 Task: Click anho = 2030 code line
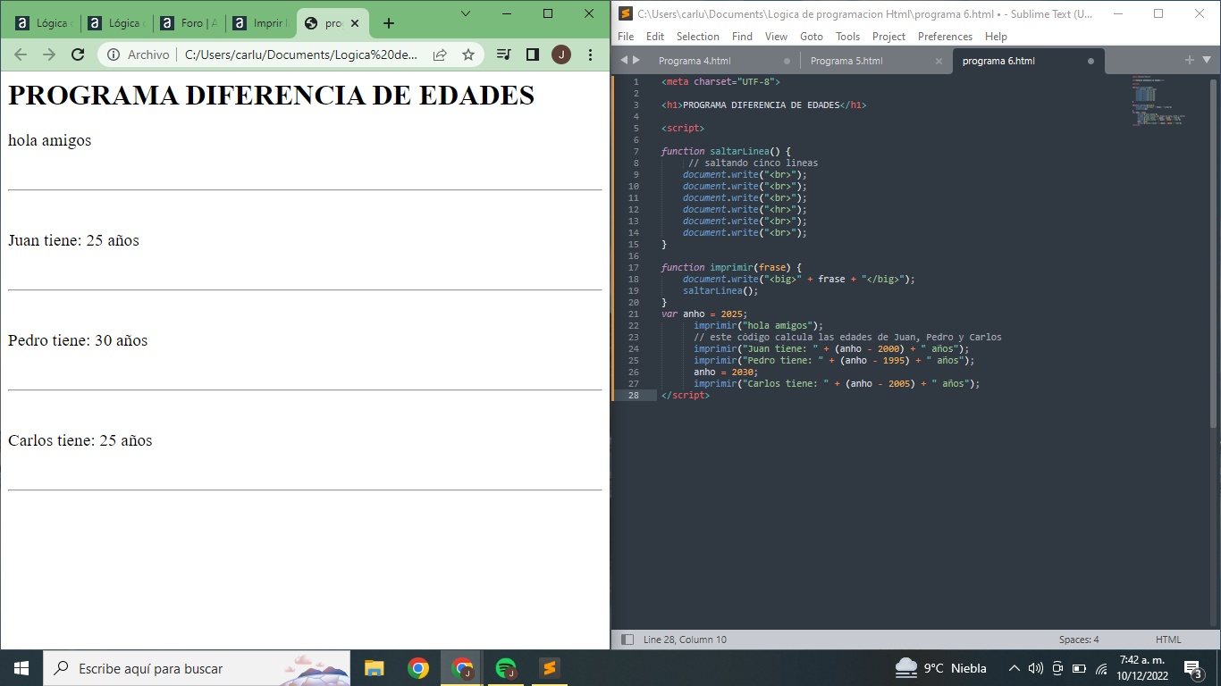[726, 372]
